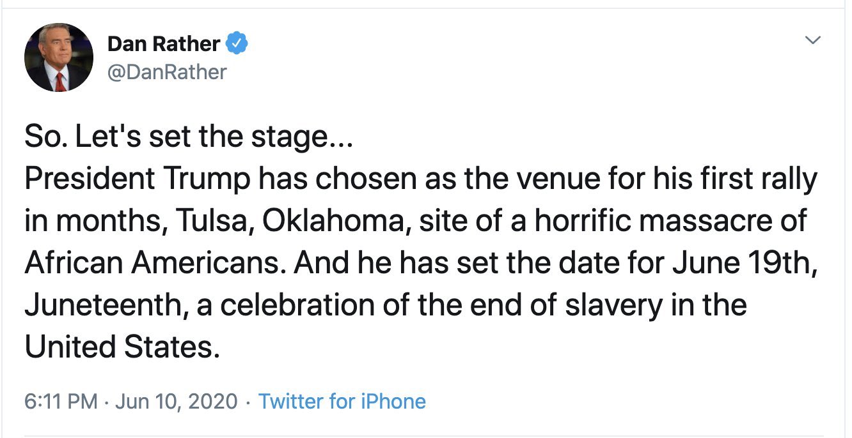
Task: Visit the @DanRather handle link
Action: (167, 72)
